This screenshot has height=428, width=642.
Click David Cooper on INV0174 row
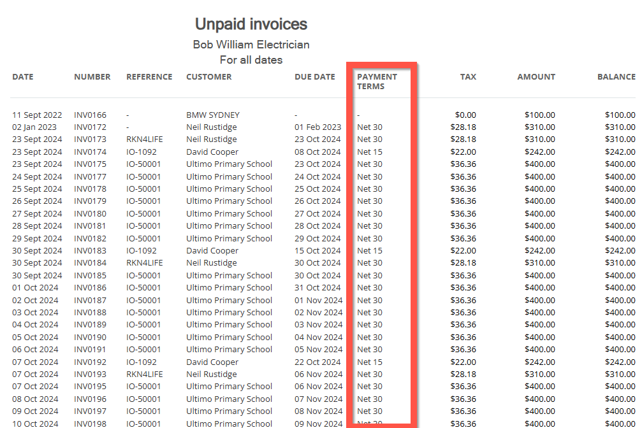tap(212, 152)
